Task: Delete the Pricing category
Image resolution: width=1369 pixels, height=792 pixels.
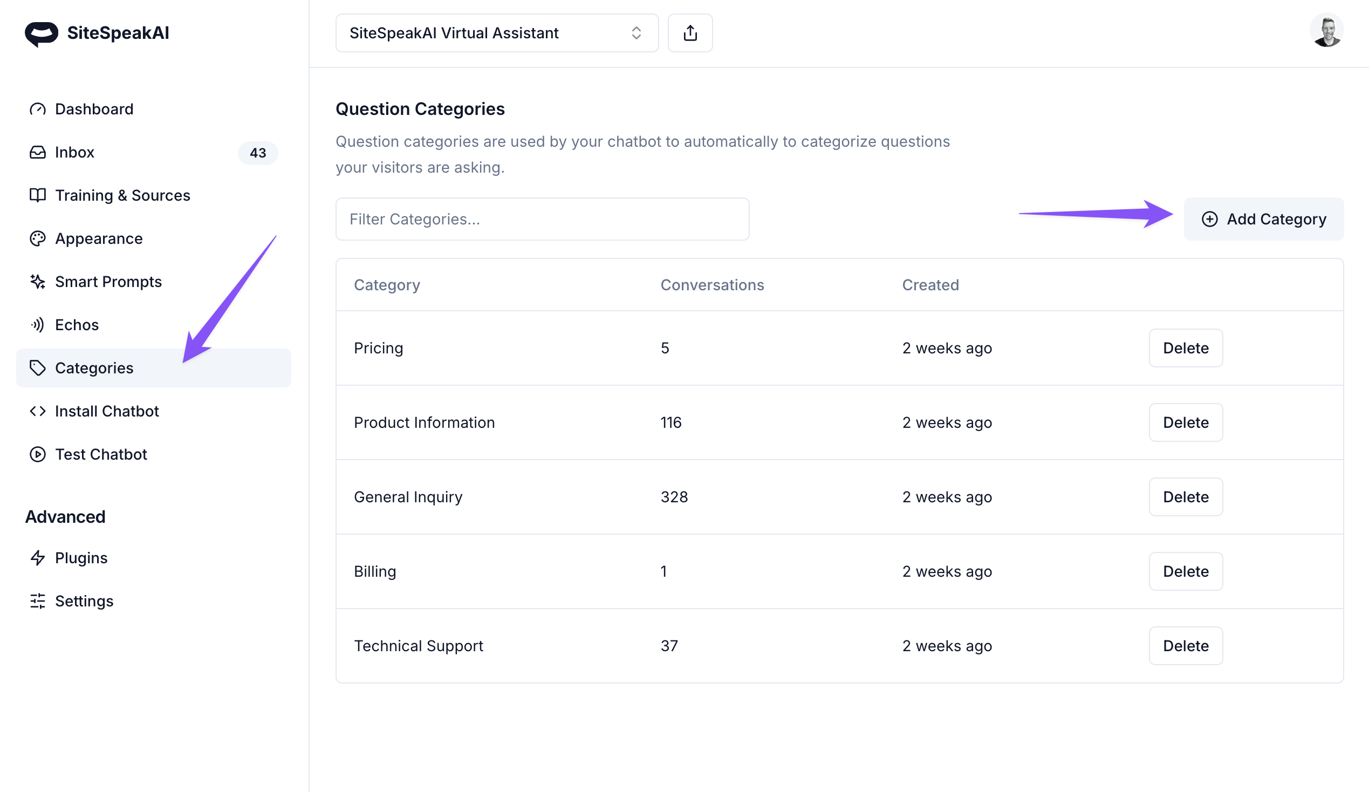Action: (x=1186, y=348)
